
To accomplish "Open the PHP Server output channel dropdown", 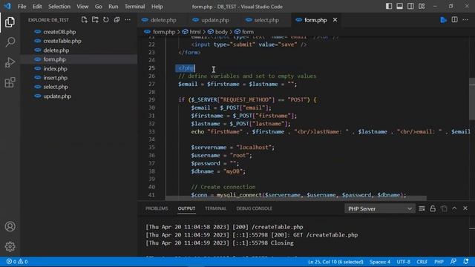I will click(379, 208).
